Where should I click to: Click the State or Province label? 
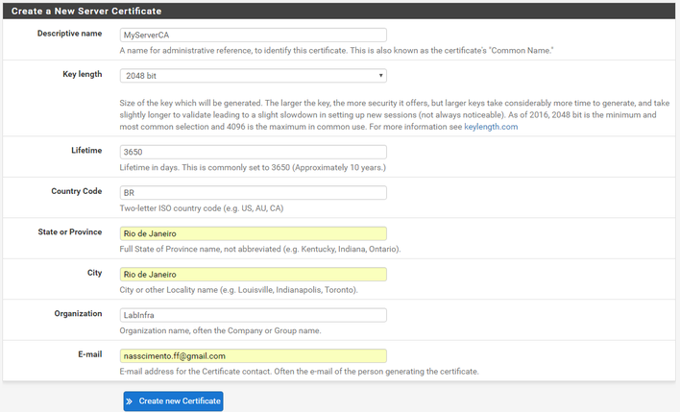point(70,232)
